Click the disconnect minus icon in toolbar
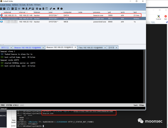Screen dimensions: 168x128 4,9
